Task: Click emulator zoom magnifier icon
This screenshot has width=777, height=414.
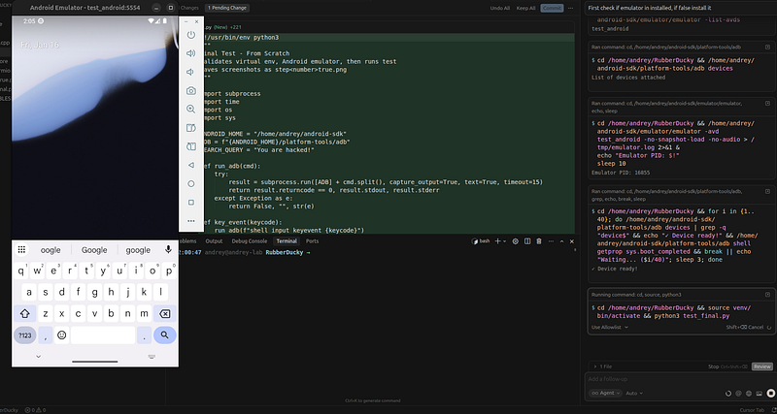Action: (190, 110)
